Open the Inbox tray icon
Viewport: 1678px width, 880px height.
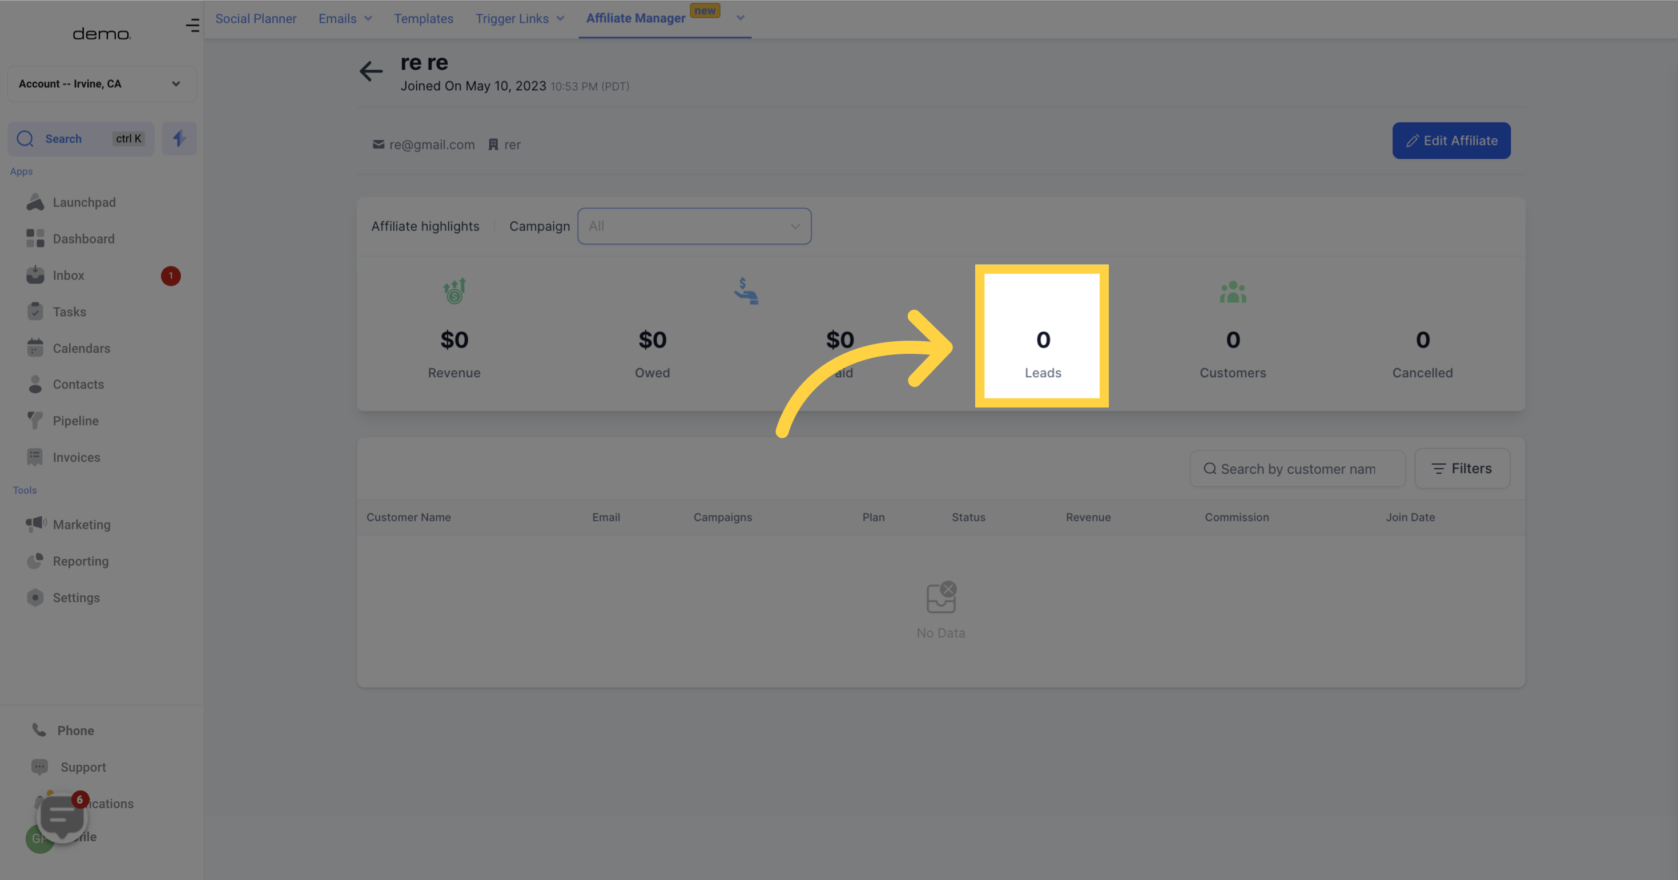[35, 275]
